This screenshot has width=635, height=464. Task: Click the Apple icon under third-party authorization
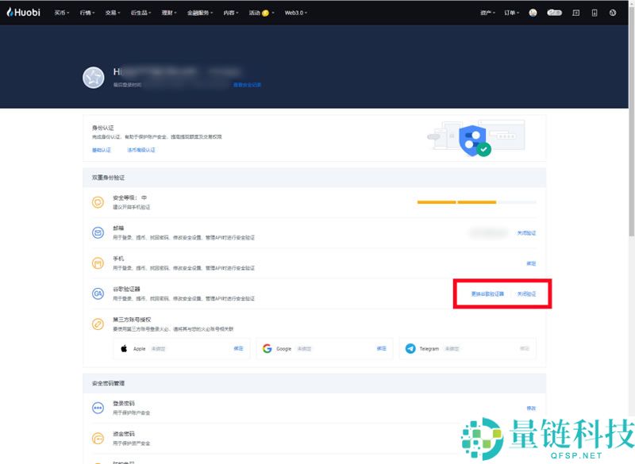pos(123,347)
